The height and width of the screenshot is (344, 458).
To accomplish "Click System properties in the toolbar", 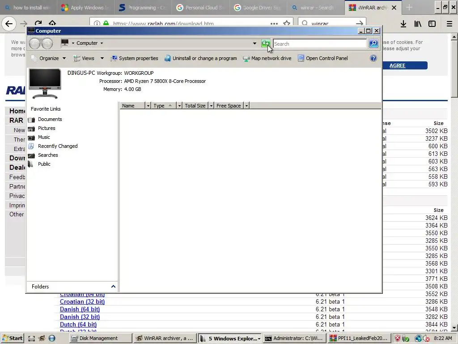I will pos(134,58).
